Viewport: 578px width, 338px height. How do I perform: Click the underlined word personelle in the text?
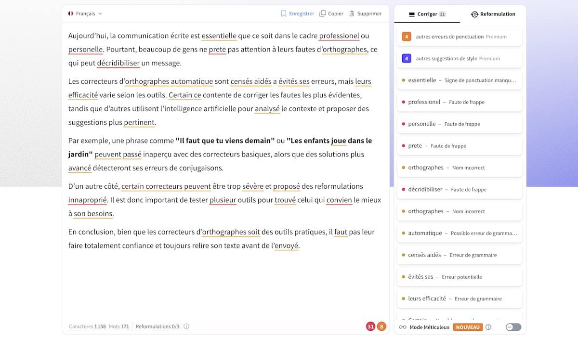pos(86,49)
